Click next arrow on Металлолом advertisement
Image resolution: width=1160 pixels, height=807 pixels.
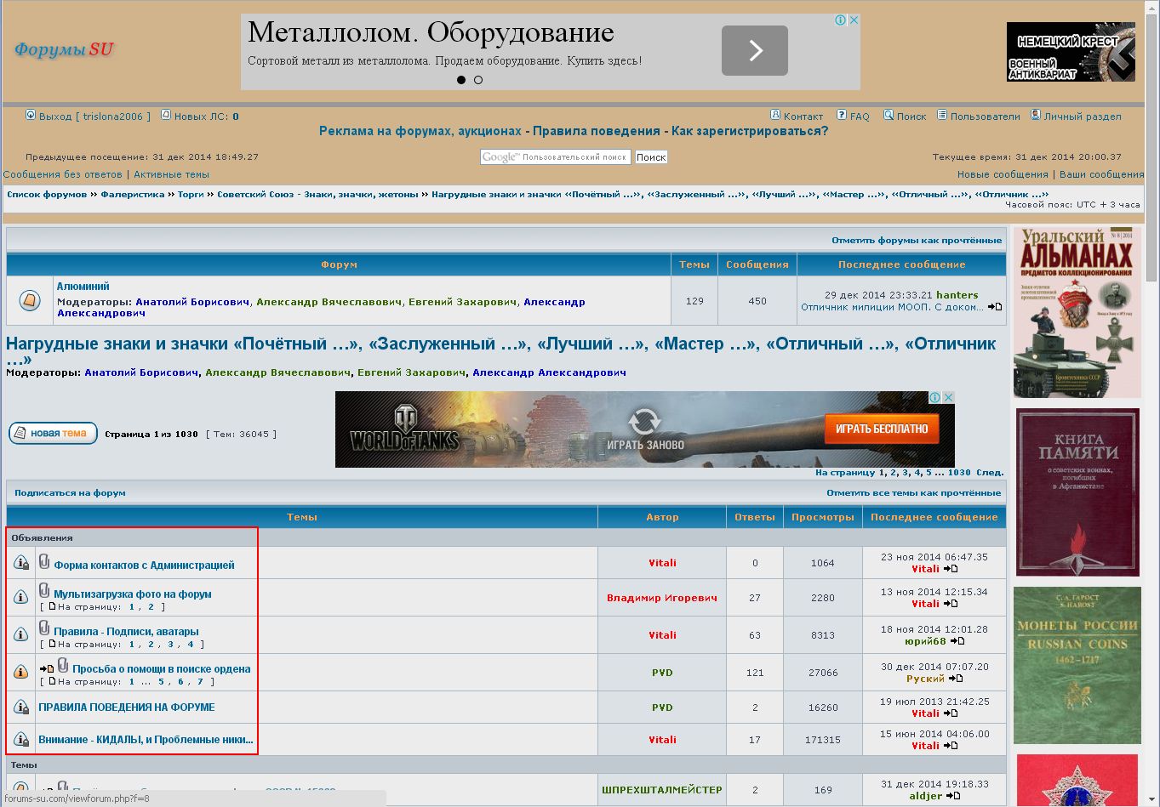point(754,51)
